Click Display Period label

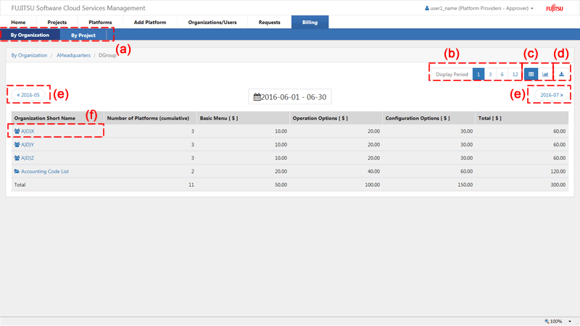(452, 75)
